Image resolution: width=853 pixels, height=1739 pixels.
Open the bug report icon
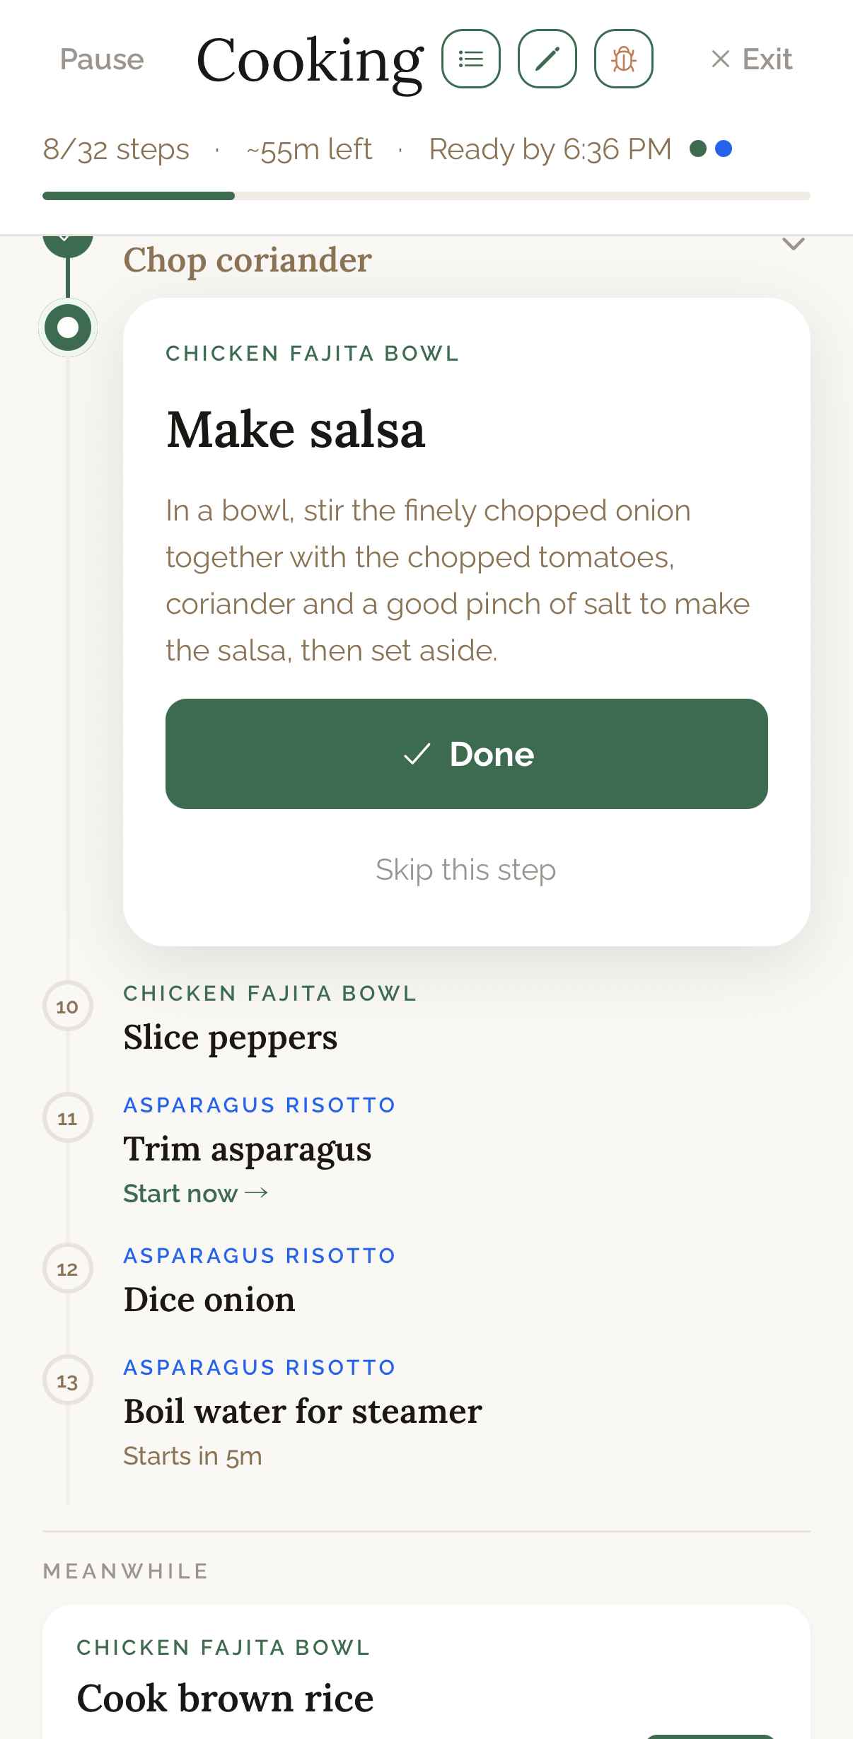(624, 59)
